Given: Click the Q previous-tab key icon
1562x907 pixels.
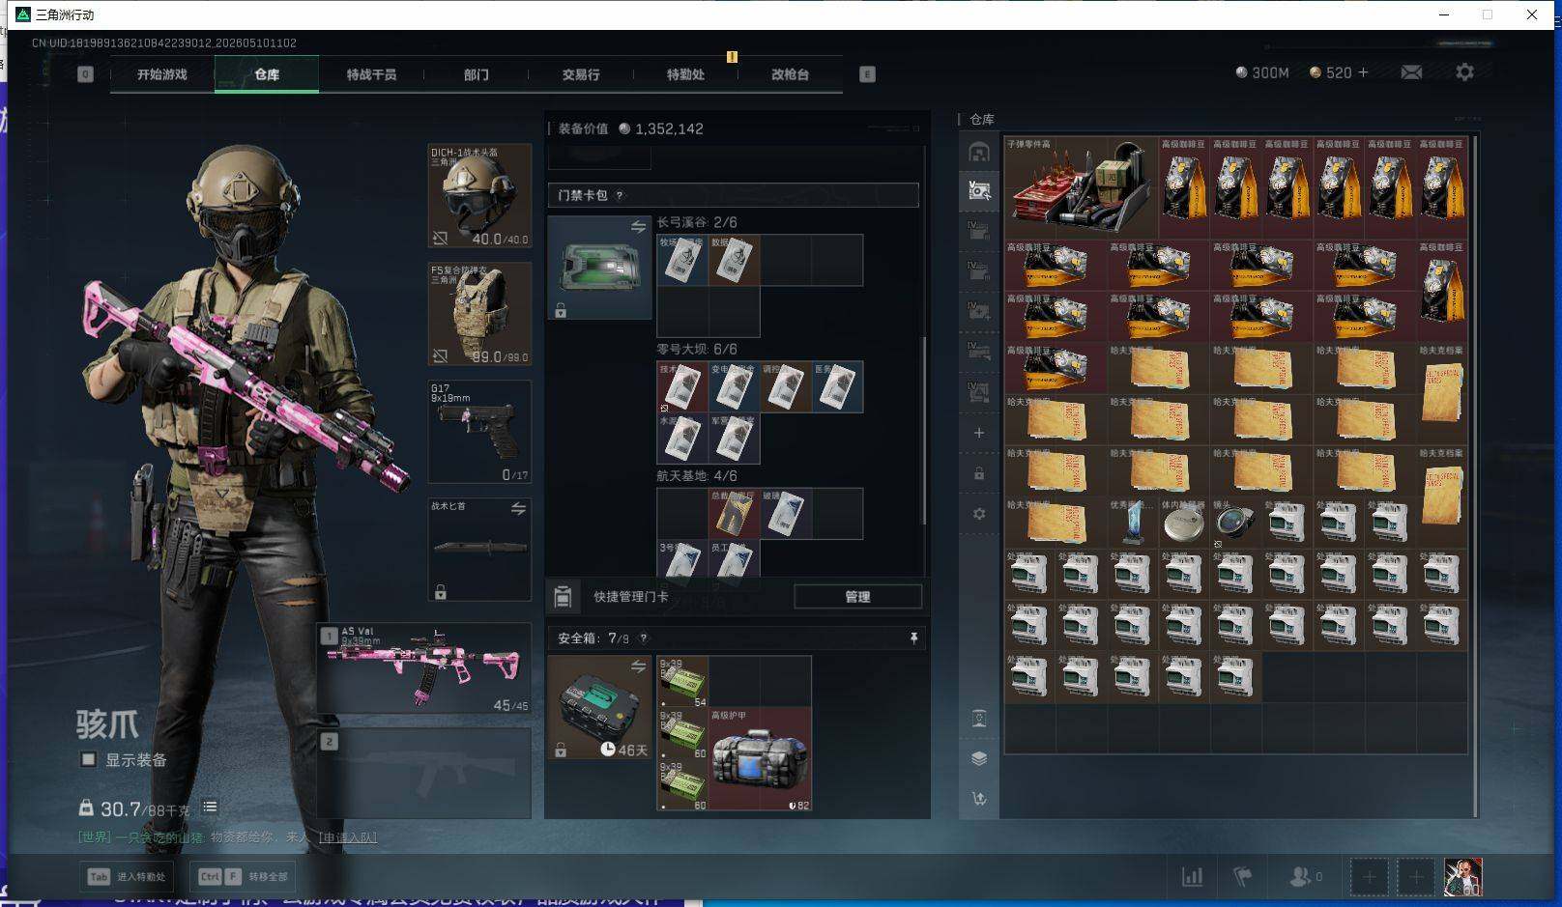Looking at the screenshot, I should pyautogui.click(x=86, y=74).
